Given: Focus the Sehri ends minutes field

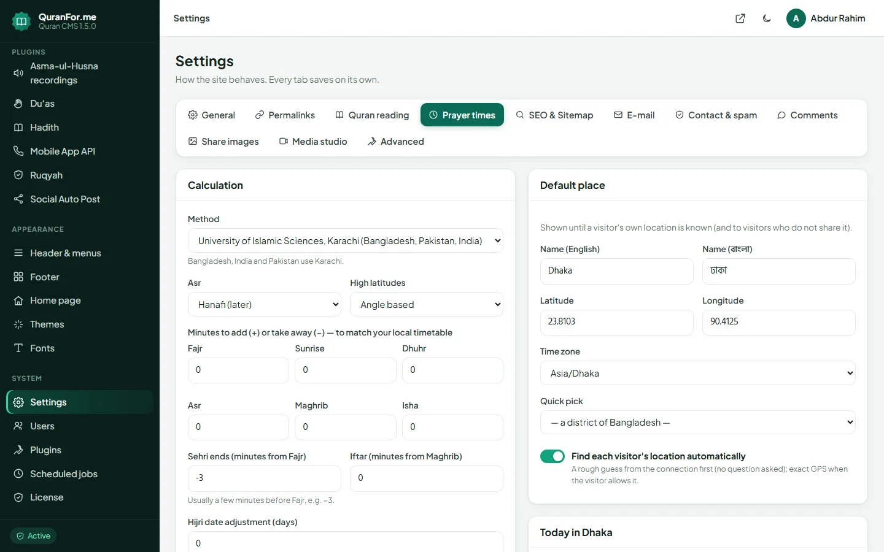Looking at the screenshot, I should 265,478.
